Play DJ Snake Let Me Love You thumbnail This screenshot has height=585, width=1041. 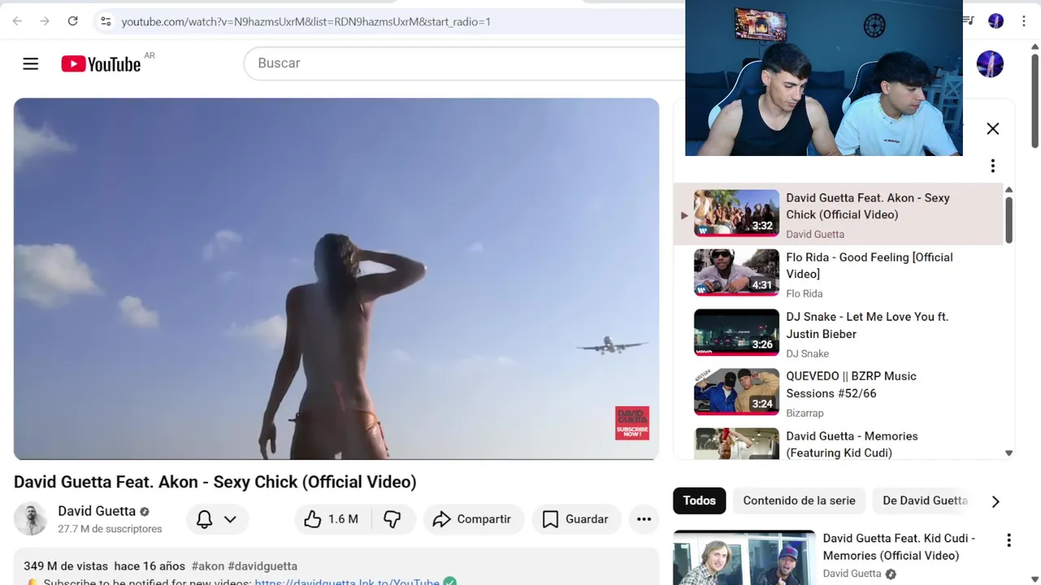[736, 332]
